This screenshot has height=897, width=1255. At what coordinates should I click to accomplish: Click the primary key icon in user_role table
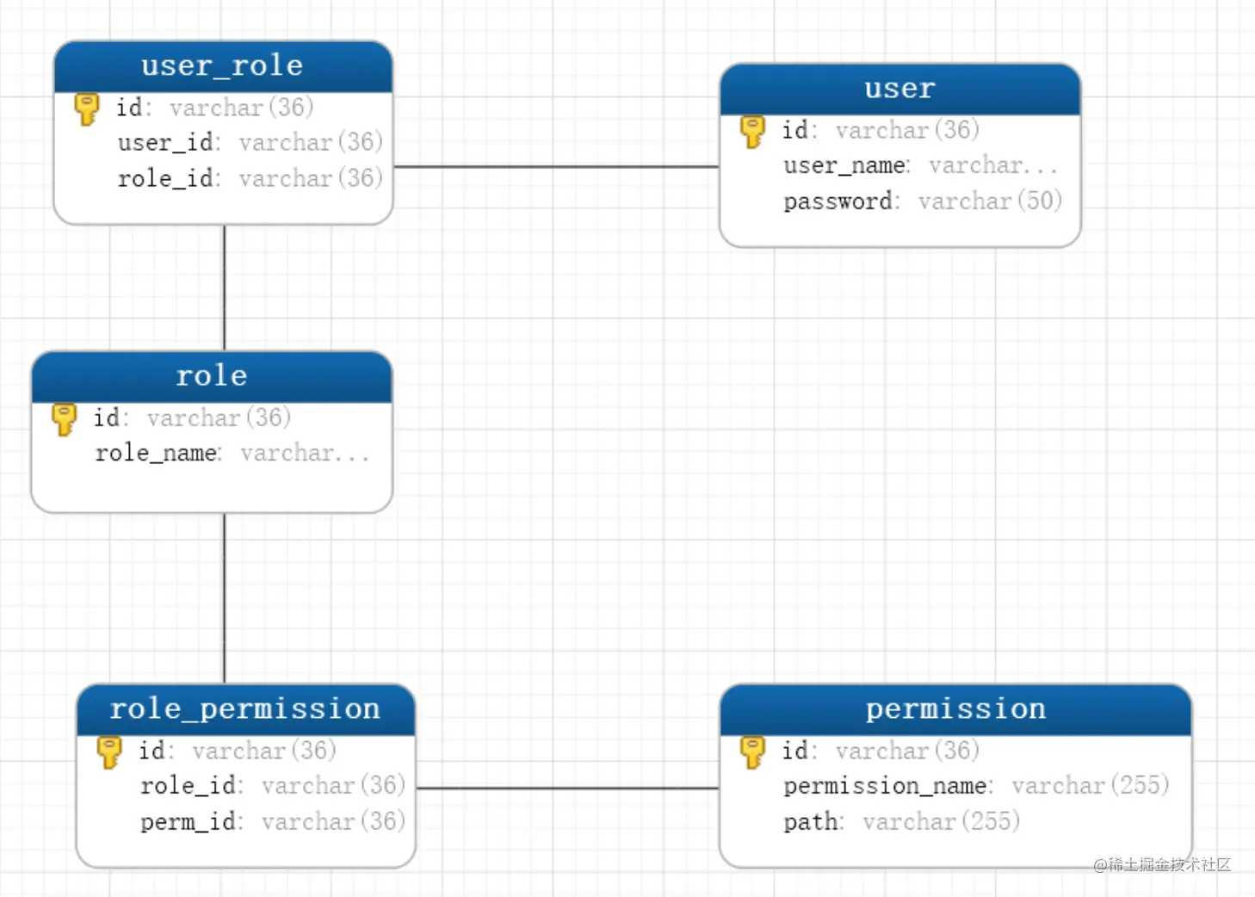tap(87, 108)
